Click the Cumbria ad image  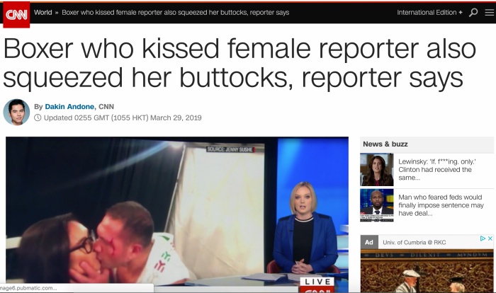427,271
